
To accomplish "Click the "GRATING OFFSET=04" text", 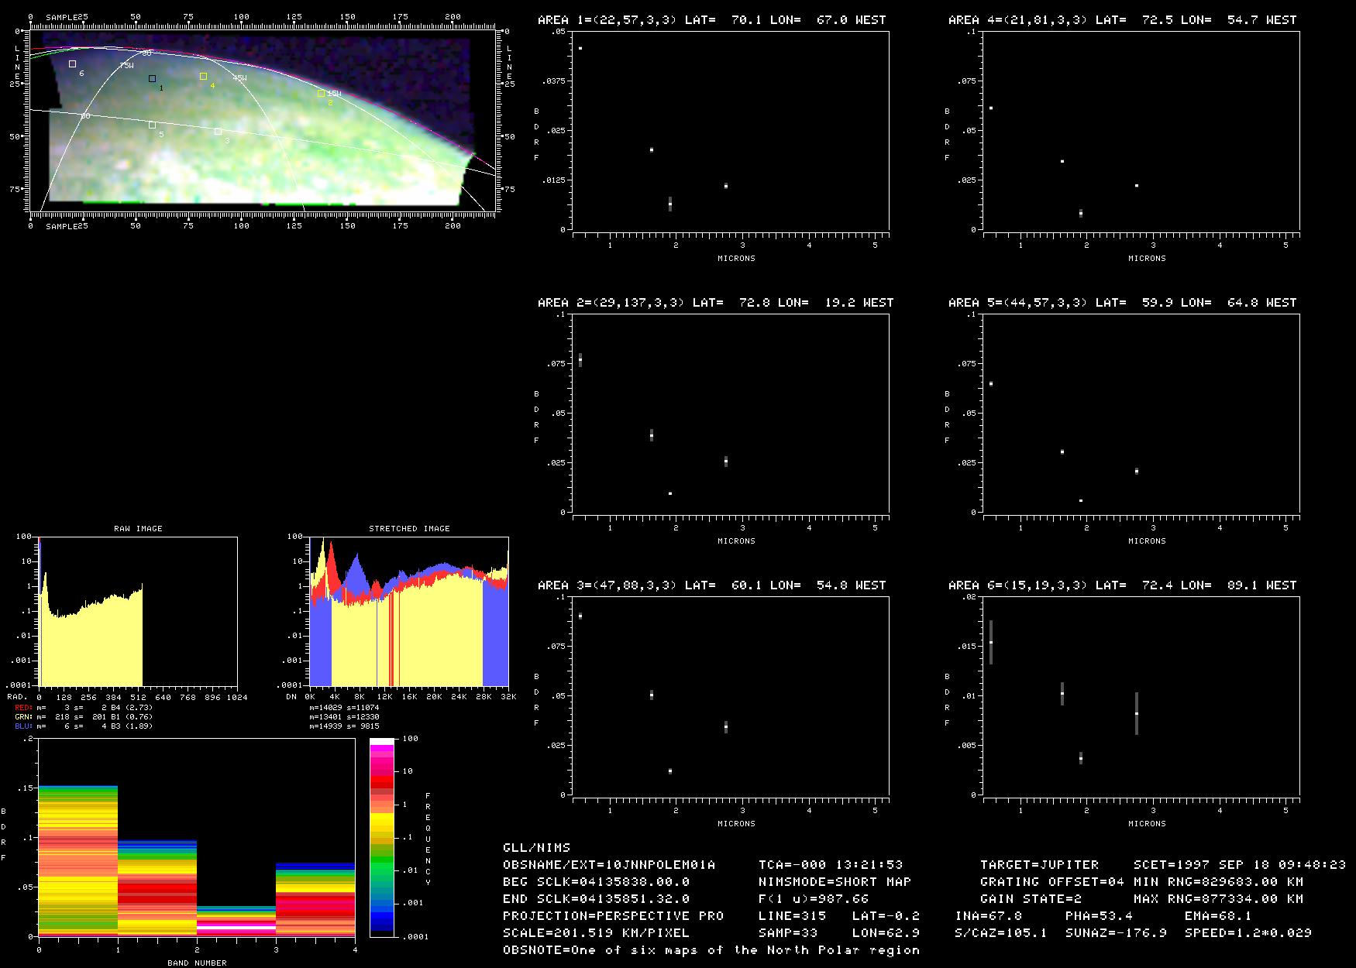I will (x=1052, y=882).
